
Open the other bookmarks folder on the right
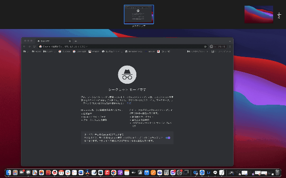coord(197,51)
